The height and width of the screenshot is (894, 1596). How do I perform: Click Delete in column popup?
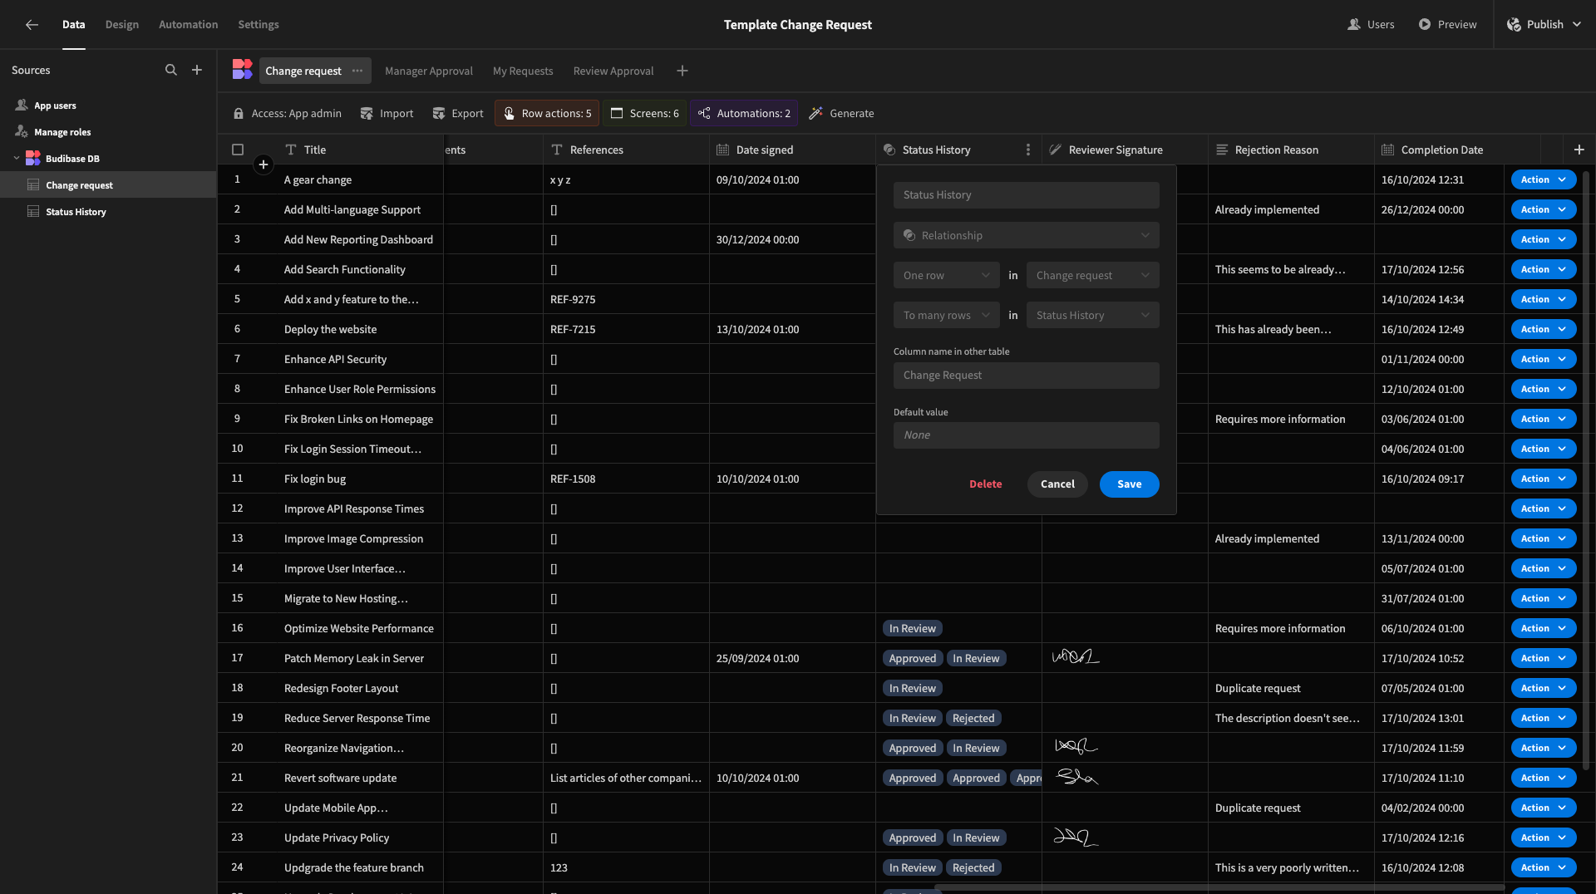pos(986,484)
